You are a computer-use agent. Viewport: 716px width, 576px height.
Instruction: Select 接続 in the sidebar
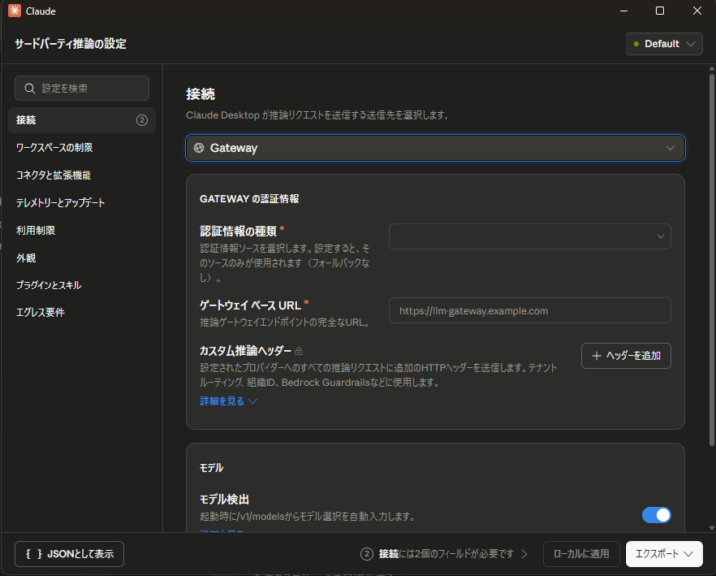[x=82, y=120]
